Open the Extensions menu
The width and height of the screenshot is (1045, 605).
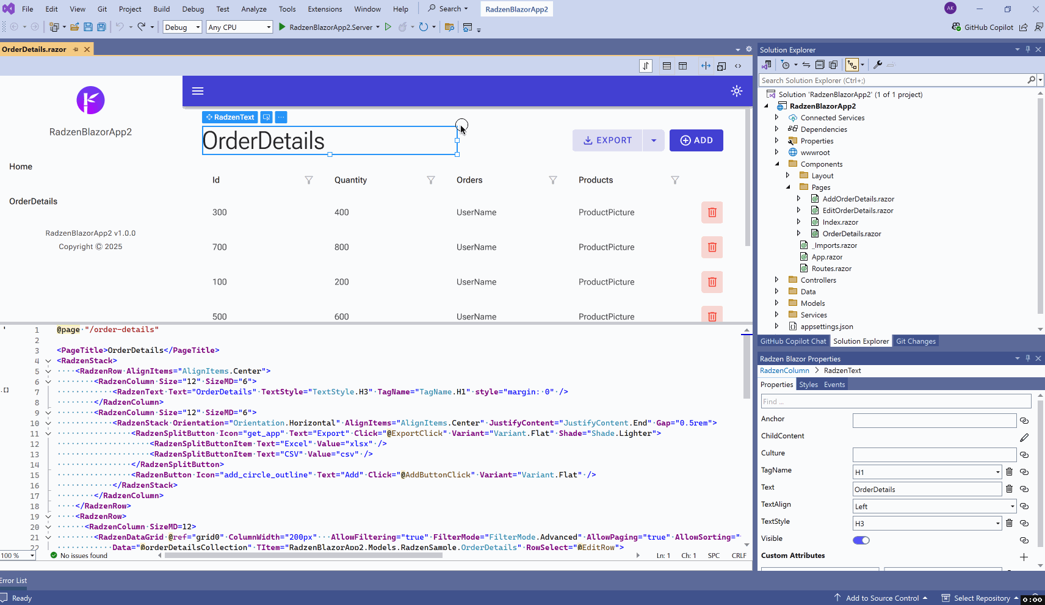[325, 9]
